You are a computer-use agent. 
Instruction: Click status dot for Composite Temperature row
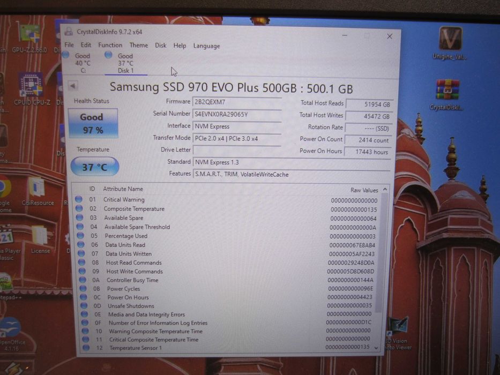79,208
